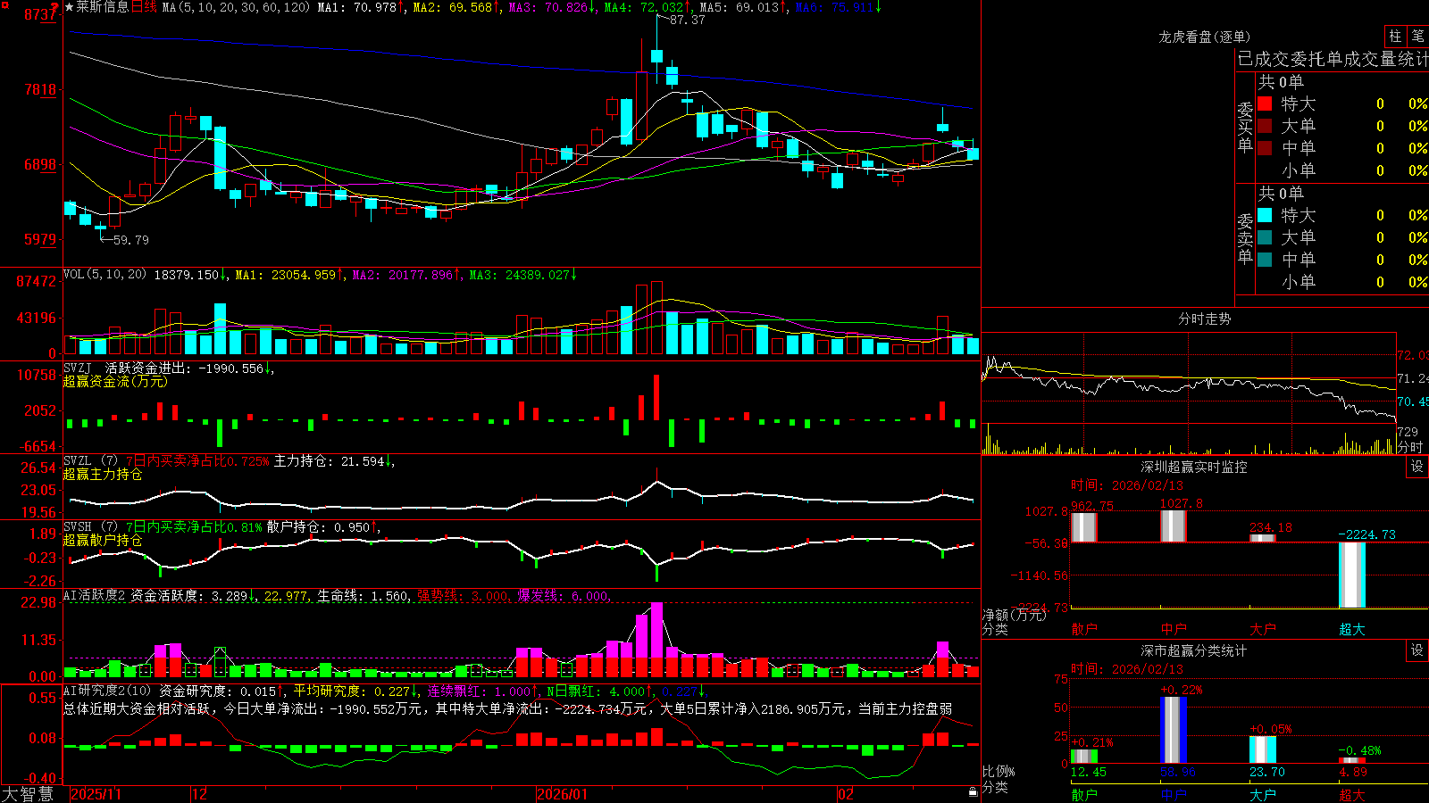Click the dark red 大单 buy swatch
Viewport: 1429px width, 803px height.
tap(1265, 126)
